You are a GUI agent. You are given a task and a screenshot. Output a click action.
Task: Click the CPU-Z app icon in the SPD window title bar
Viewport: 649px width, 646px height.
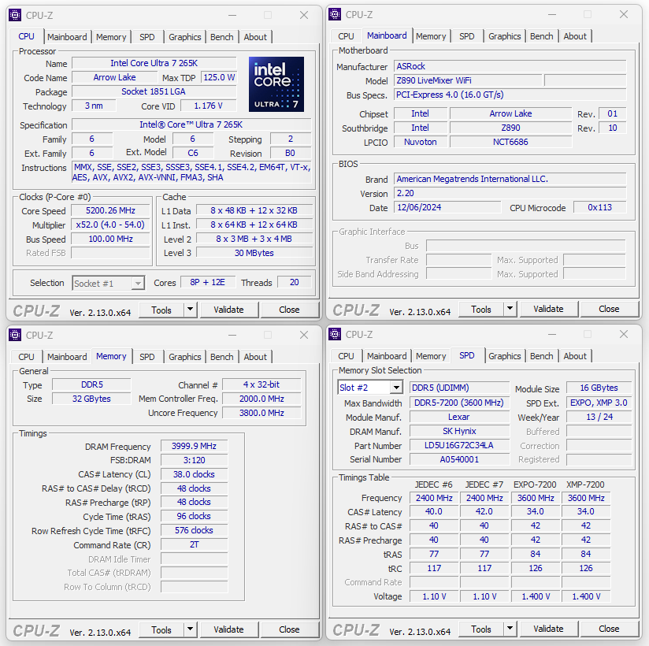click(x=335, y=334)
